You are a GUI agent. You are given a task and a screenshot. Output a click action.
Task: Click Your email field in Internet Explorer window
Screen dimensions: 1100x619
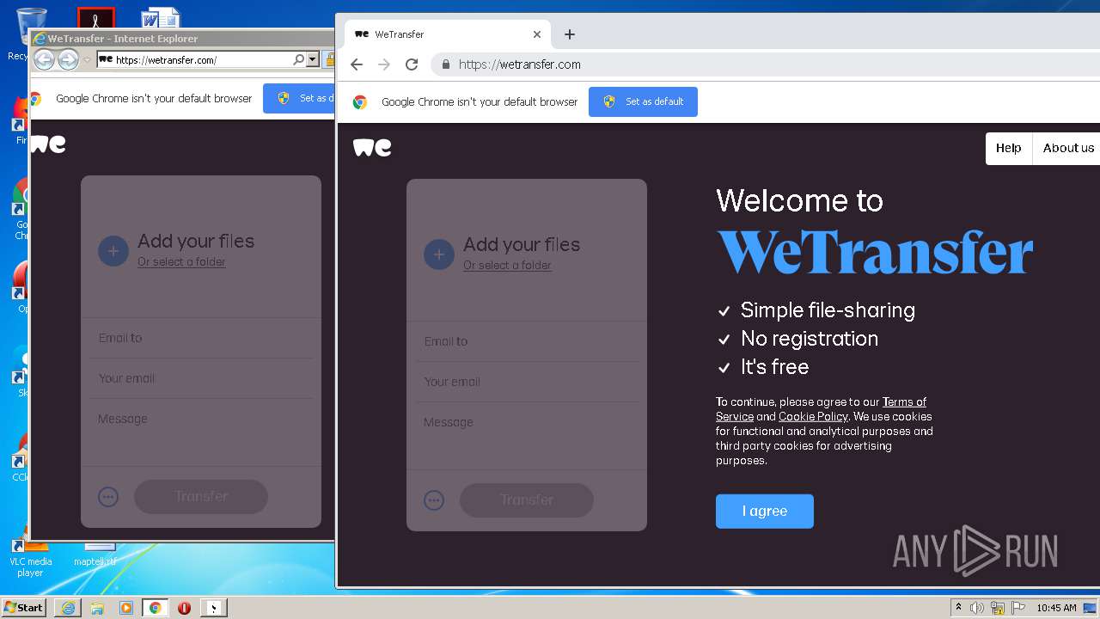coord(201,378)
